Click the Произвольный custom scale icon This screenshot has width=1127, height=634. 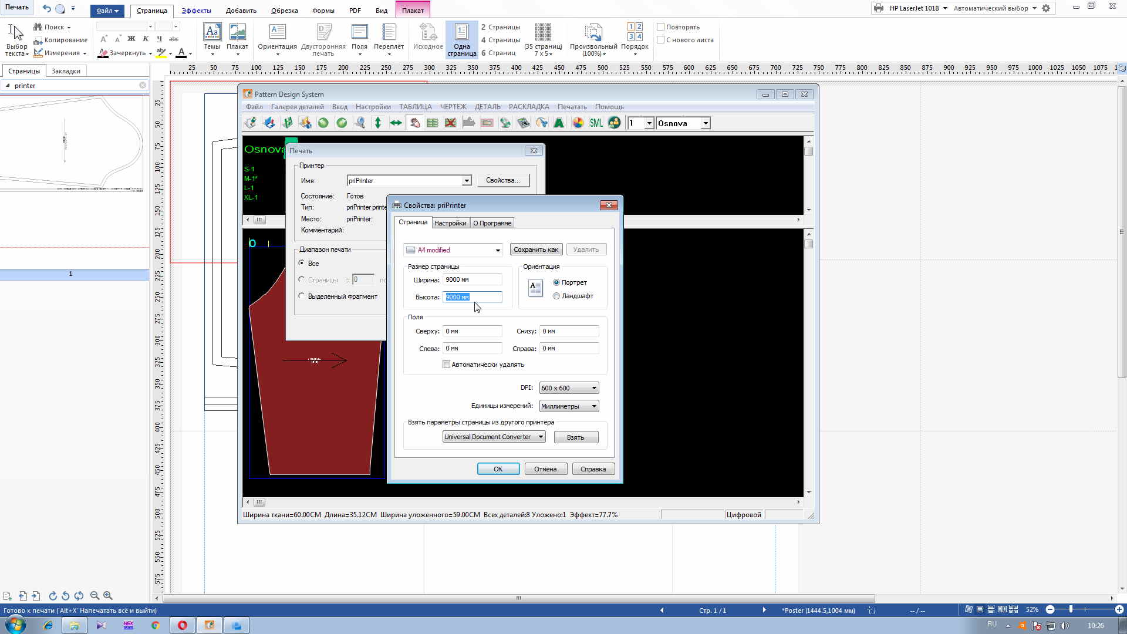pyautogui.click(x=593, y=33)
